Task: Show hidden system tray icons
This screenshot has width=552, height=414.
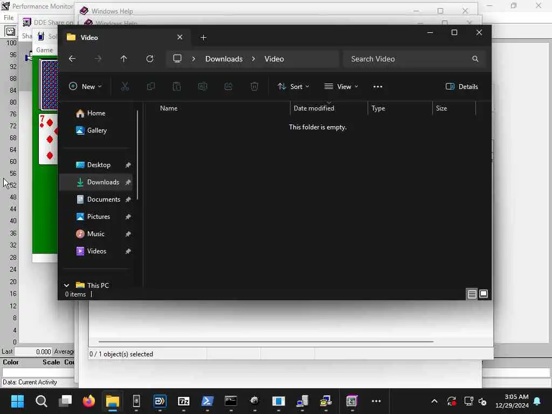Action: pyautogui.click(x=434, y=401)
